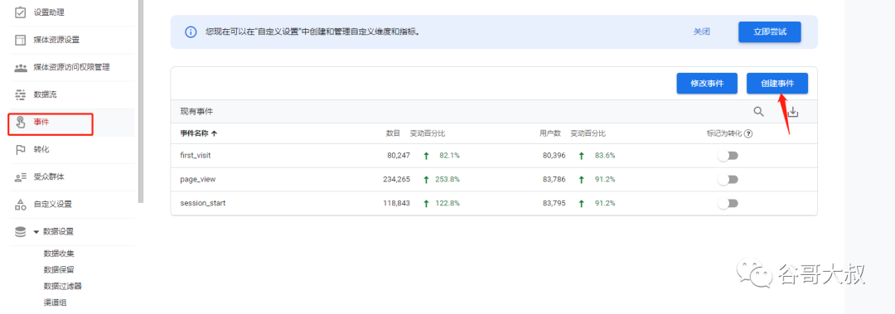Image resolution: width=895 pixels, height=314 pixels.
Task: Click the 转化 flag icon
Action: click(21, 149)
